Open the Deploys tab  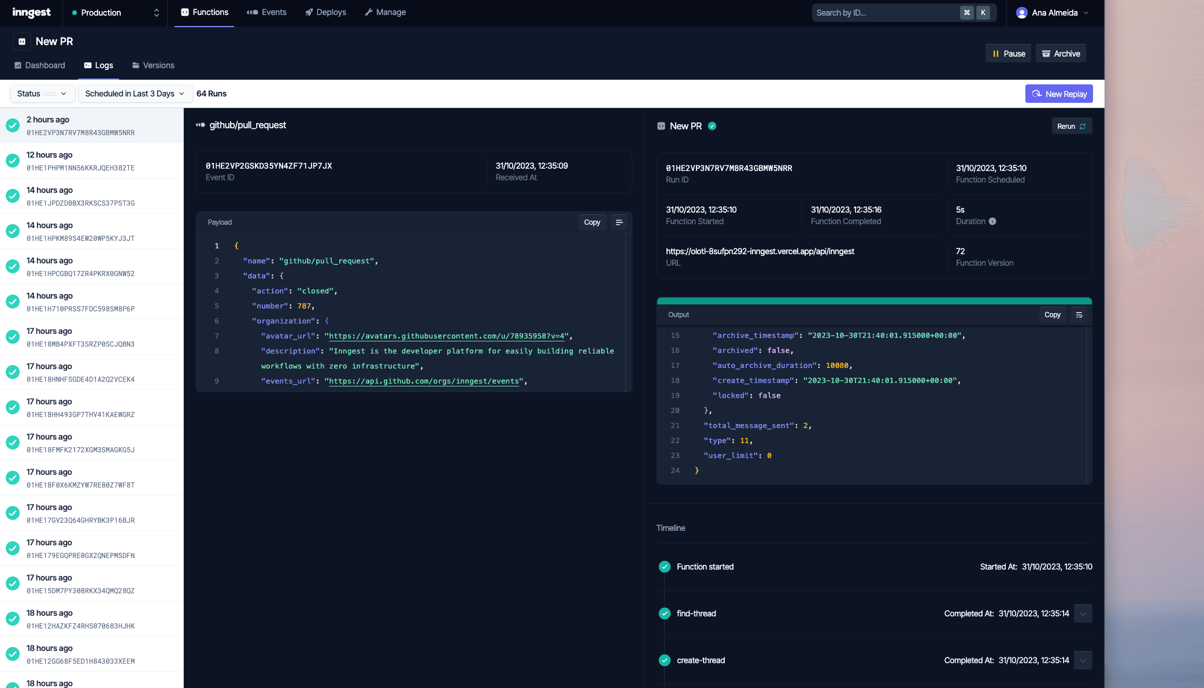325,12
